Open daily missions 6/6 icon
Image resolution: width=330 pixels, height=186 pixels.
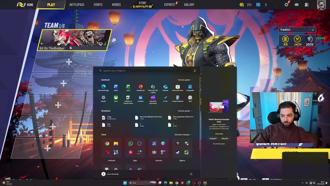(285, 39)
